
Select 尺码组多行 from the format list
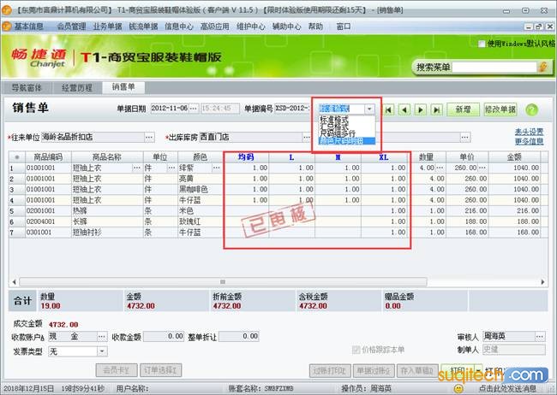click(x=338, y=133)
